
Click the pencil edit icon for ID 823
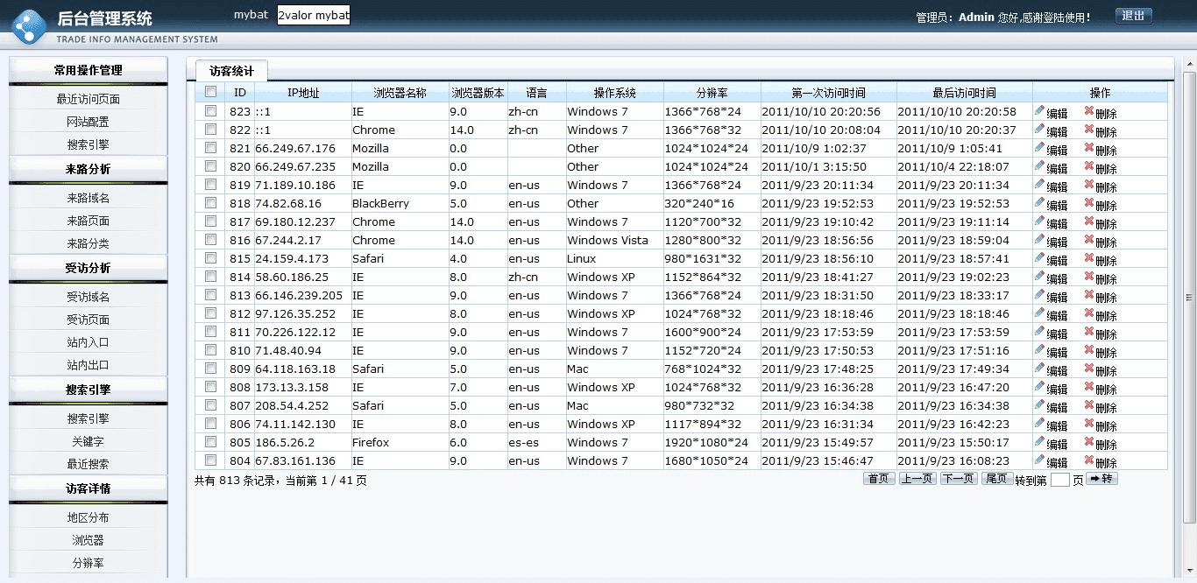point(1040,110)
